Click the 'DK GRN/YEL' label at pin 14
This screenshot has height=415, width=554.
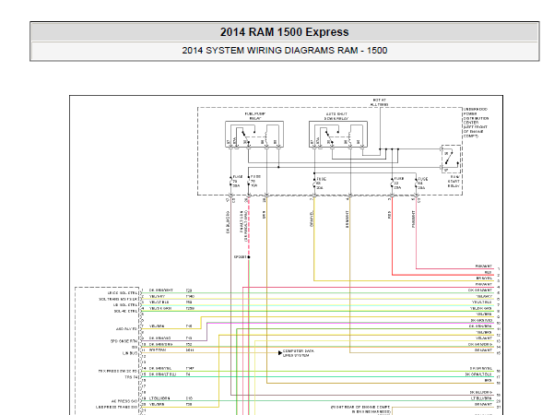160,368
